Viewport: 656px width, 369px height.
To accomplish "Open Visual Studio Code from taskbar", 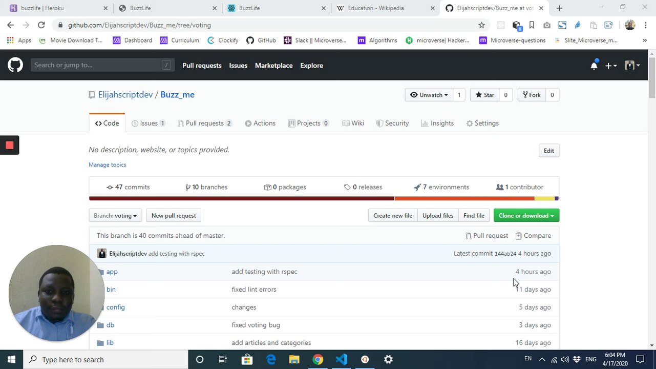I will coord(342,359).
